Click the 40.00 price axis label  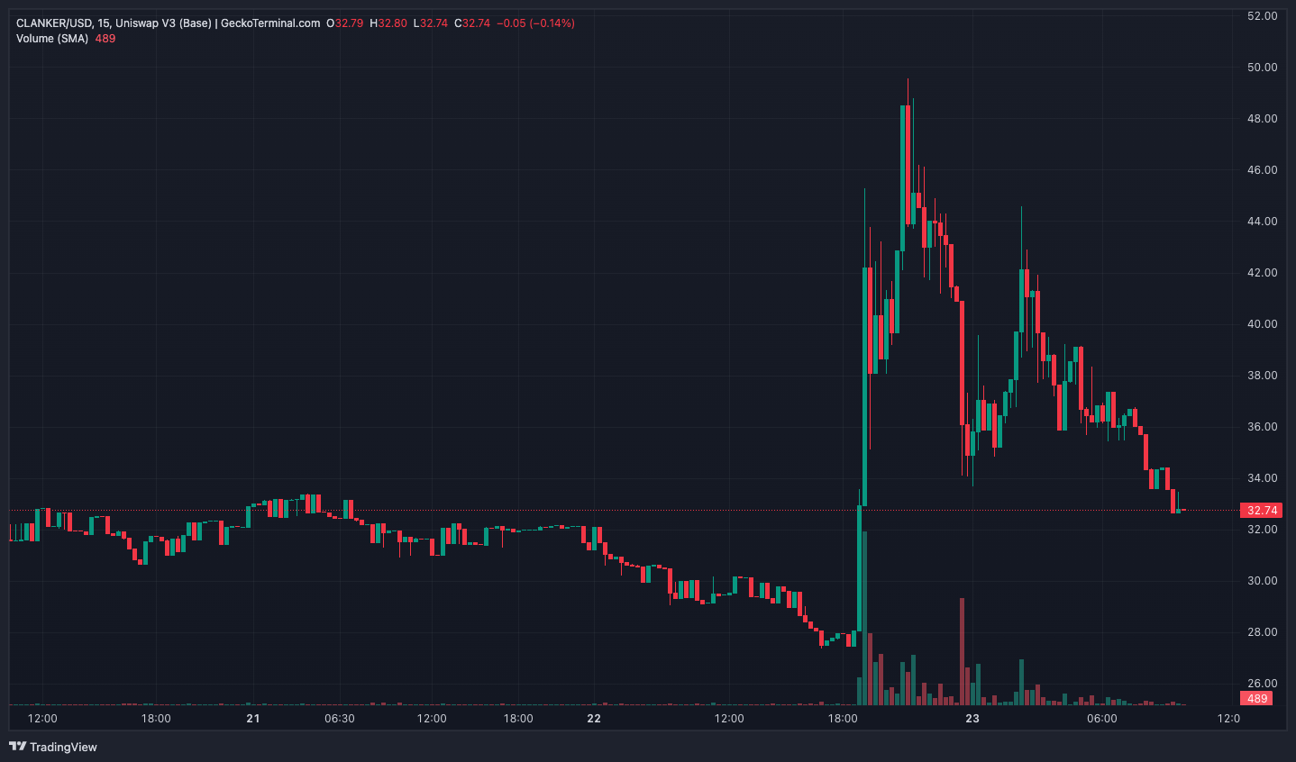[x=1262, y=324]
